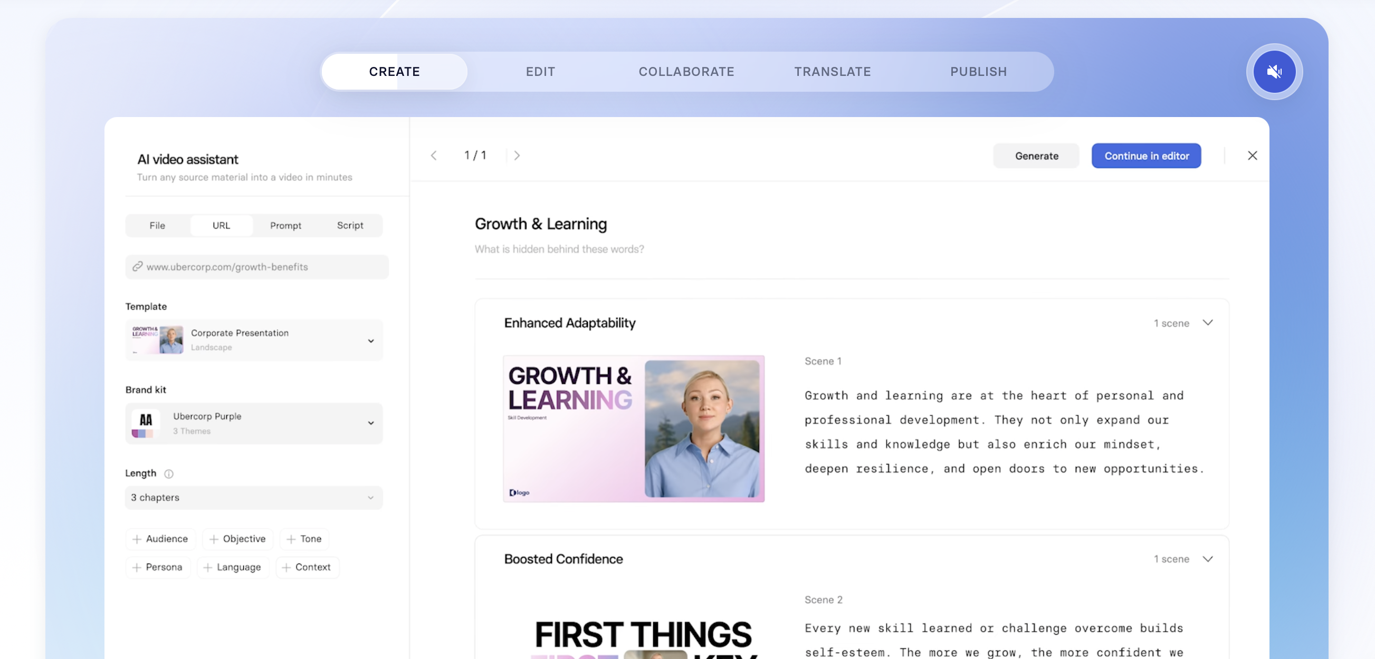This screenshot has width=1375, height=659.
Task: Add a Context parameter
Action: (307, 567)
